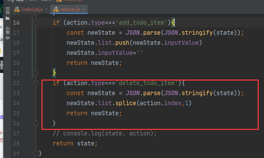Click fold end marker at line 26
Screen dimensions: 264x158
click(x=36, y=123)
